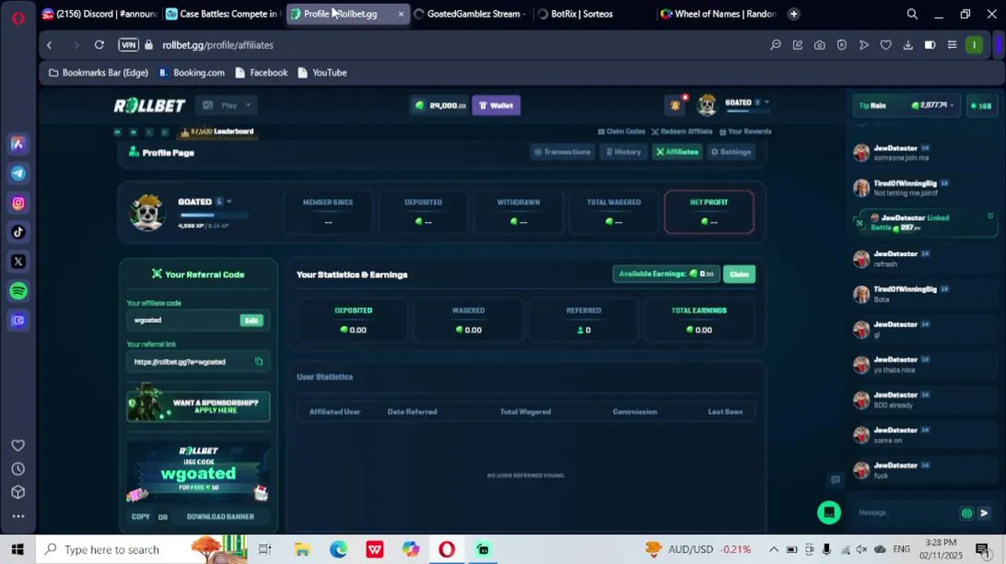Open the Easy Setup sliders icon
The width and height of the screenshot is (1006, 564).
click(952, 45)
